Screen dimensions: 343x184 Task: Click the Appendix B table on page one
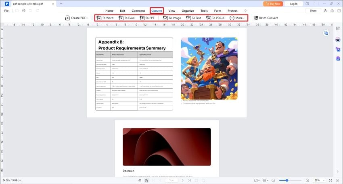[134, 74]
